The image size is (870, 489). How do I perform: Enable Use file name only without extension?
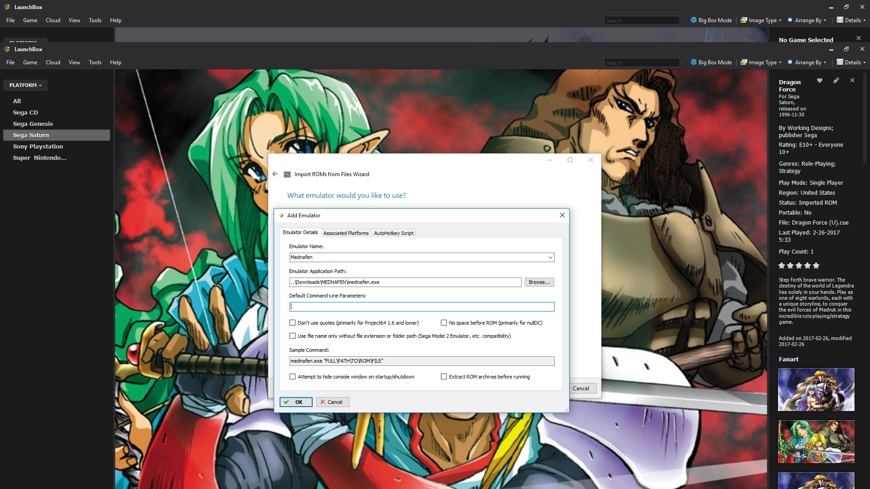click(x=293, y=336)
